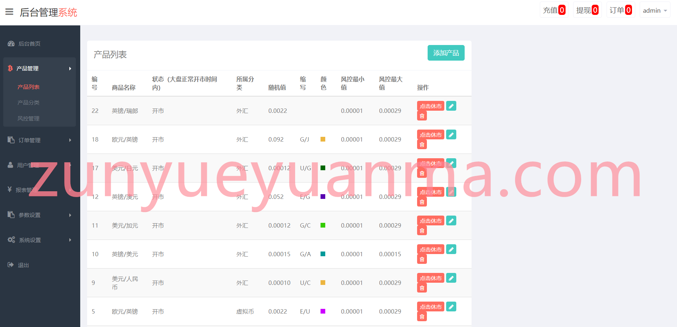Select 产品分类 submenu item
Screen dimensions: 677x327
pos(28,103)
